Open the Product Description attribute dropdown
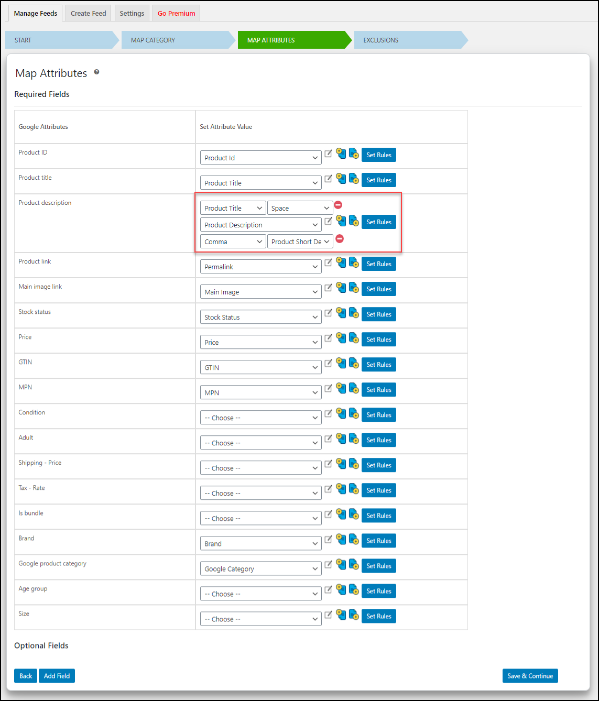 (x=261, y=225)
